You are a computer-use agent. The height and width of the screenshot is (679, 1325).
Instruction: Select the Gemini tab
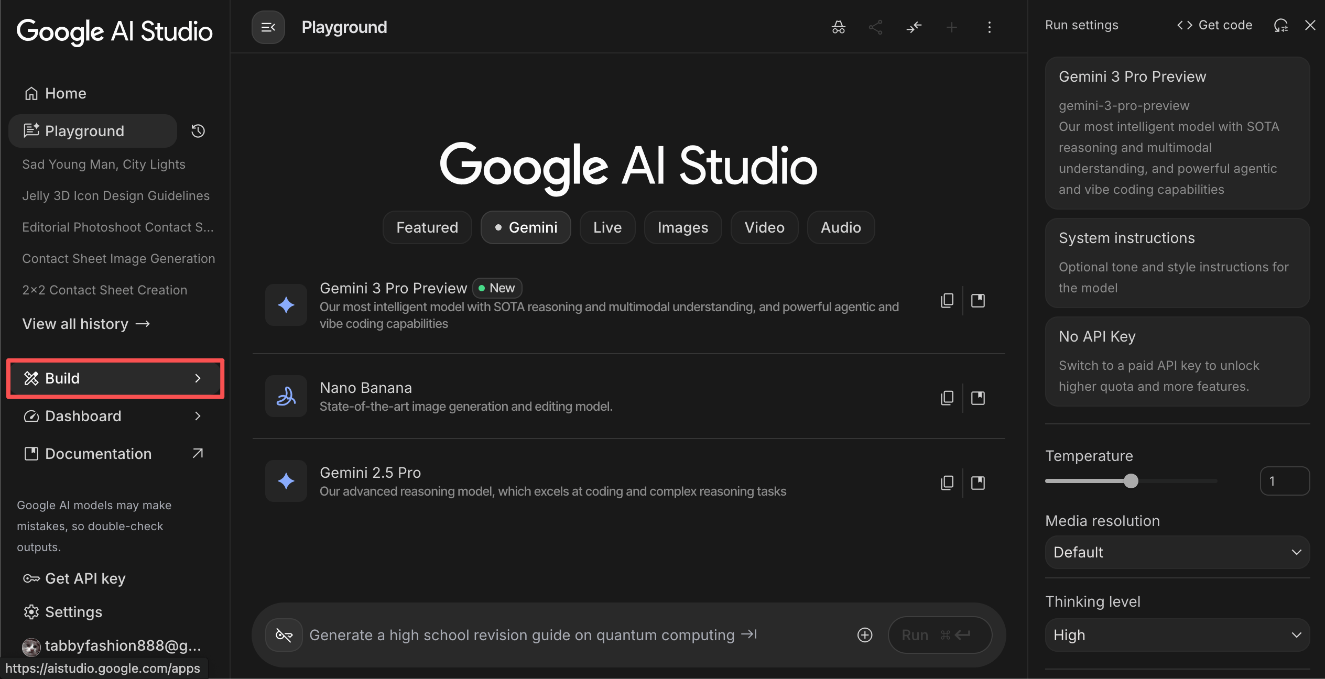[x=526, y=227]
